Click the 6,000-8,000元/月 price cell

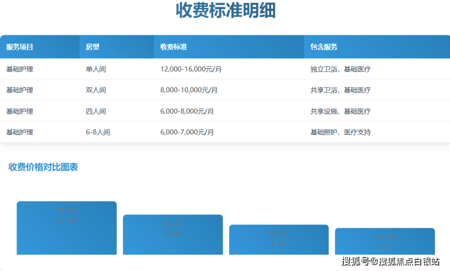(187, 111)
